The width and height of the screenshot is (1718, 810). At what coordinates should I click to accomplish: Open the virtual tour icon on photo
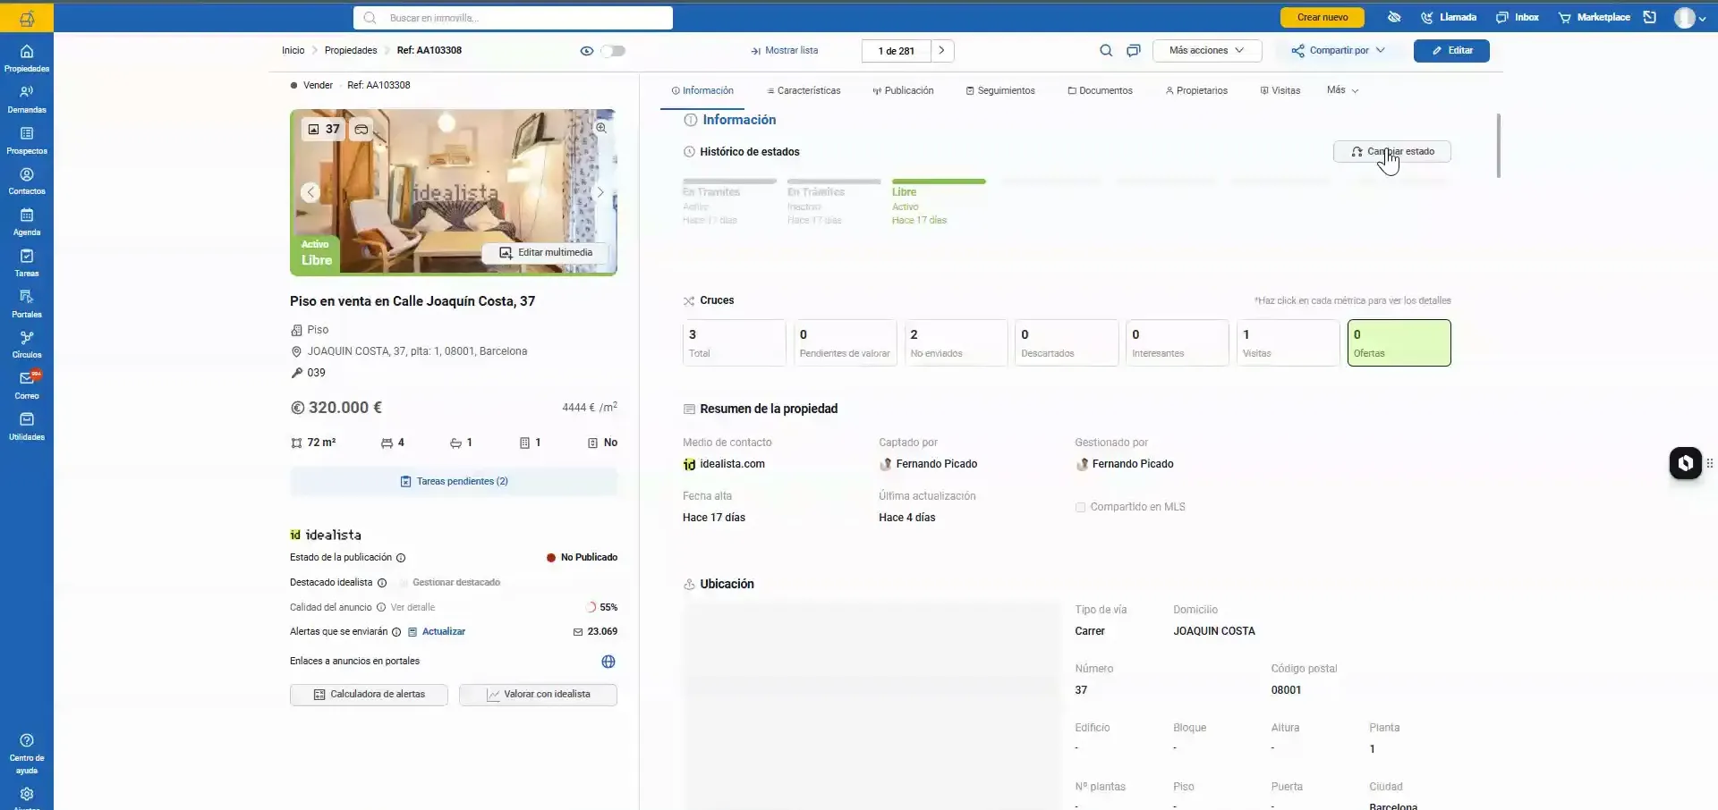361,130
